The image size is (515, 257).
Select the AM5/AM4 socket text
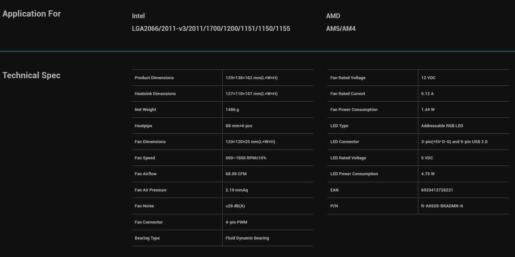(341, 28)
